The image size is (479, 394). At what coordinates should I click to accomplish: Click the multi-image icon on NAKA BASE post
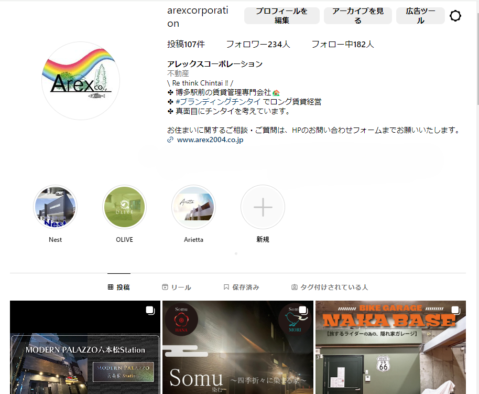(x=455, y=310)
